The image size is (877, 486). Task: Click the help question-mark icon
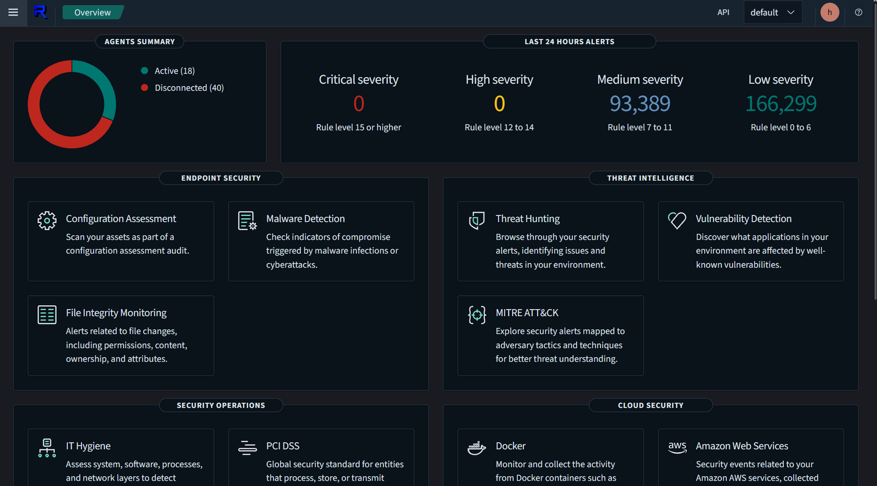click(x=858, y=12)
